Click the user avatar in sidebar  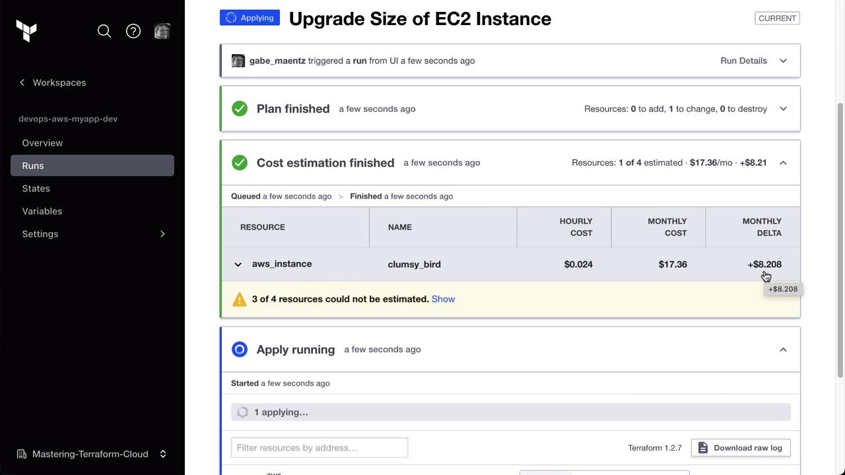point(162,31)
